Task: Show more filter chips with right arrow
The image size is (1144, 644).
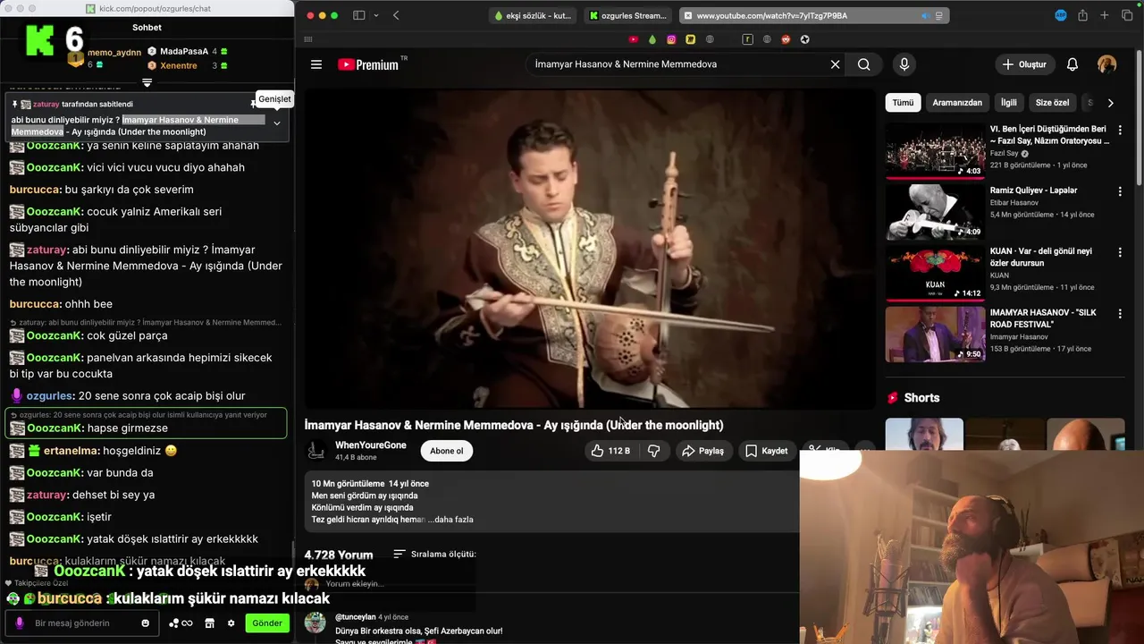Action: tap(1110, 103)
